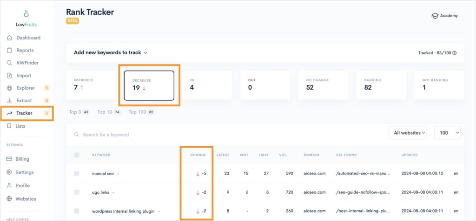Click the Search for a keyword field
476x221 pixels.
coord(106,134)
